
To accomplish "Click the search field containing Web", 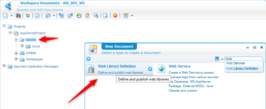I will (x=244, y=59).
